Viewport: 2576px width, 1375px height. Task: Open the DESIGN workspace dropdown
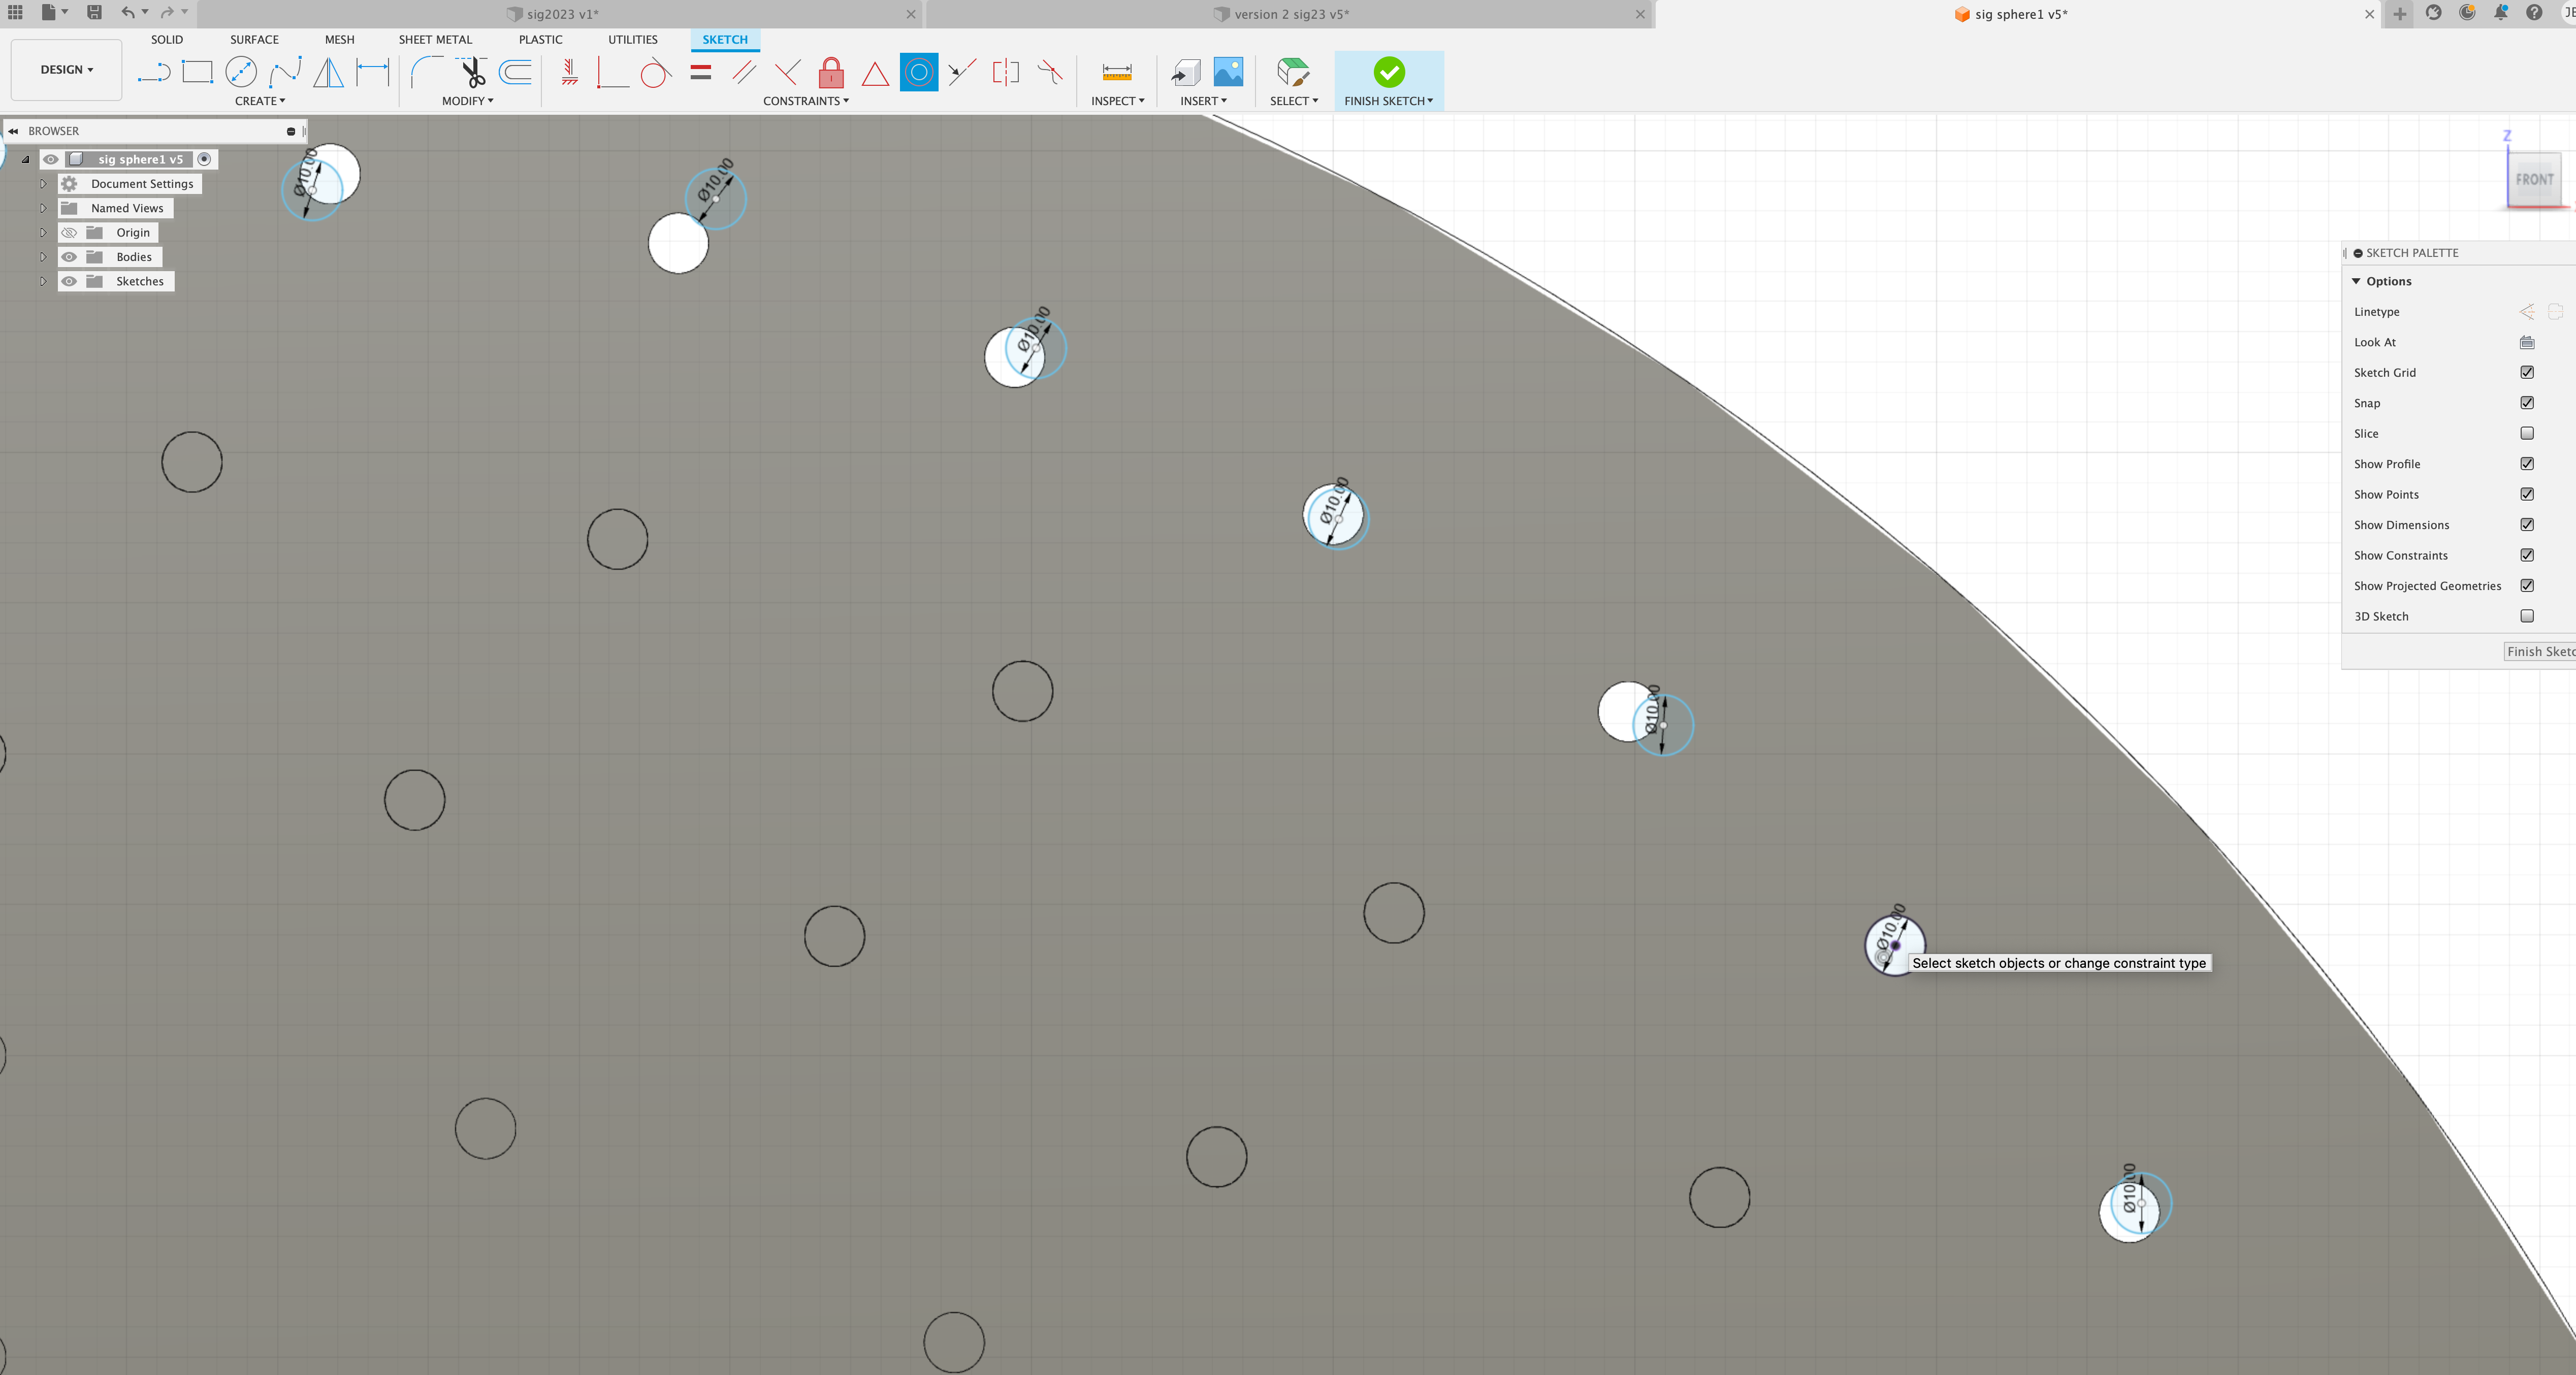(66, 70)
